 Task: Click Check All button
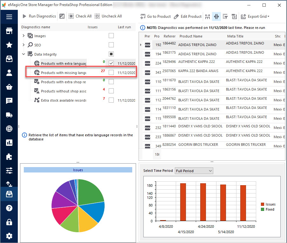(x=80, y=16)
